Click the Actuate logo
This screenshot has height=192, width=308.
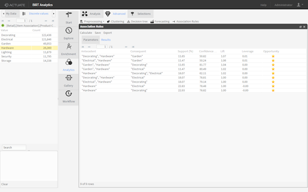pyautogui.click(x=15, y=5)
